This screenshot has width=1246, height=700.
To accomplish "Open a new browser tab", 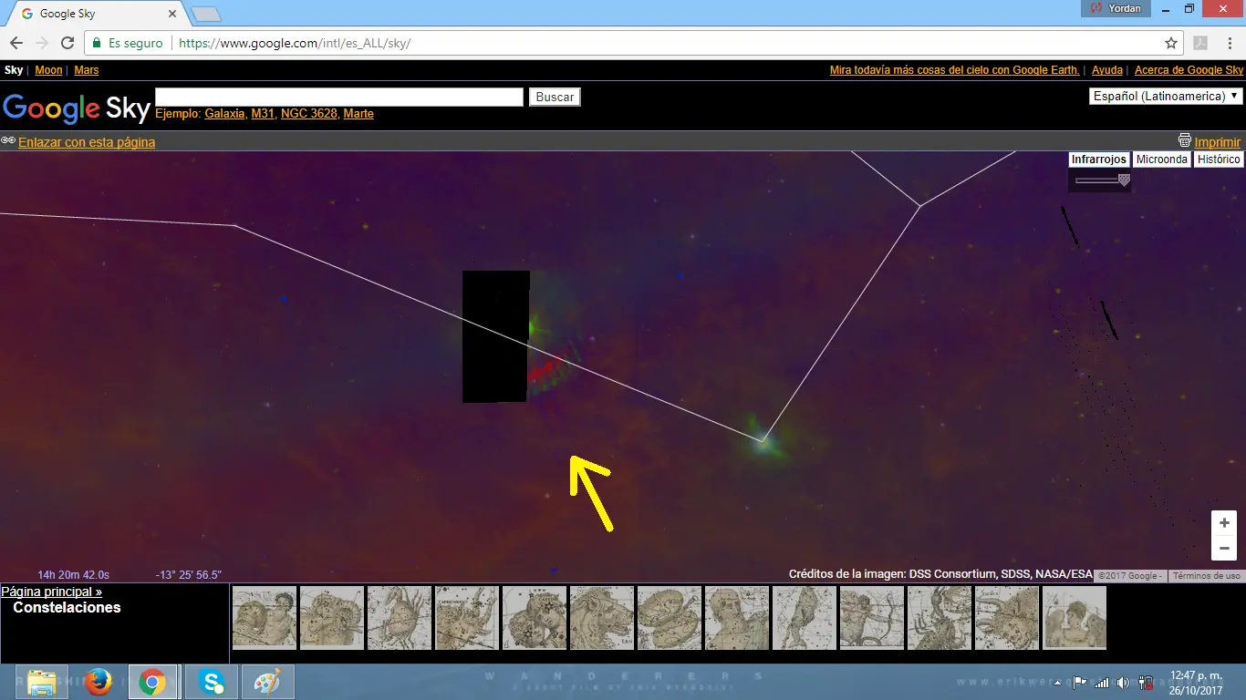I will tap(206, 14).
